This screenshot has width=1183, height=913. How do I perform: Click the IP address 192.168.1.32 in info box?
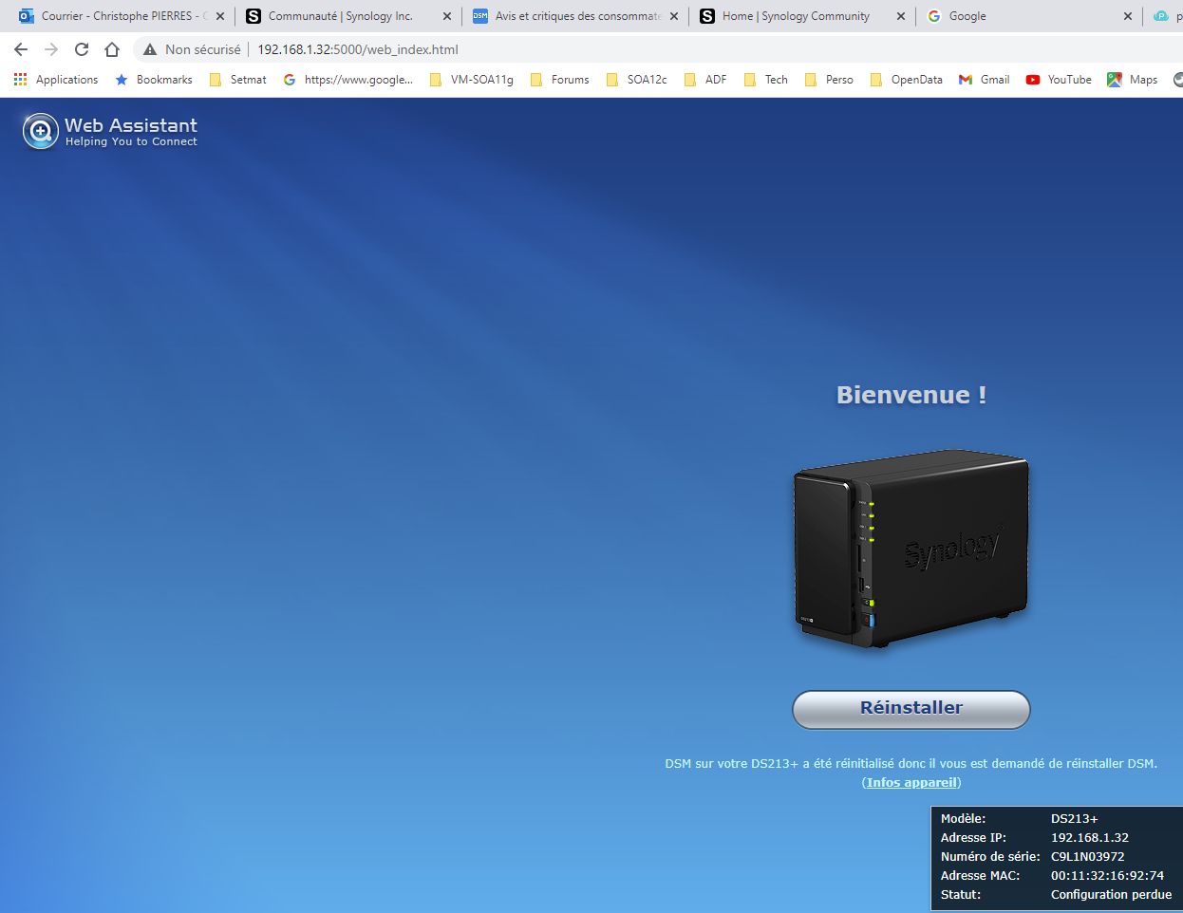tap(1089, 837)
